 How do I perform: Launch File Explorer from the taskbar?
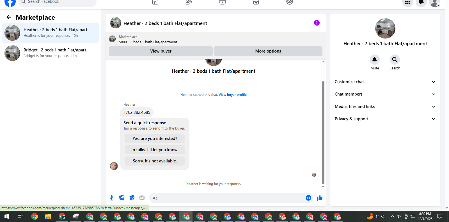[48, 216]
